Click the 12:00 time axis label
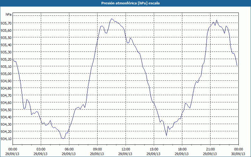 point(126,149)
